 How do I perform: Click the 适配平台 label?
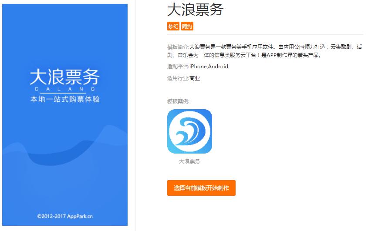[x=178, y=67]
